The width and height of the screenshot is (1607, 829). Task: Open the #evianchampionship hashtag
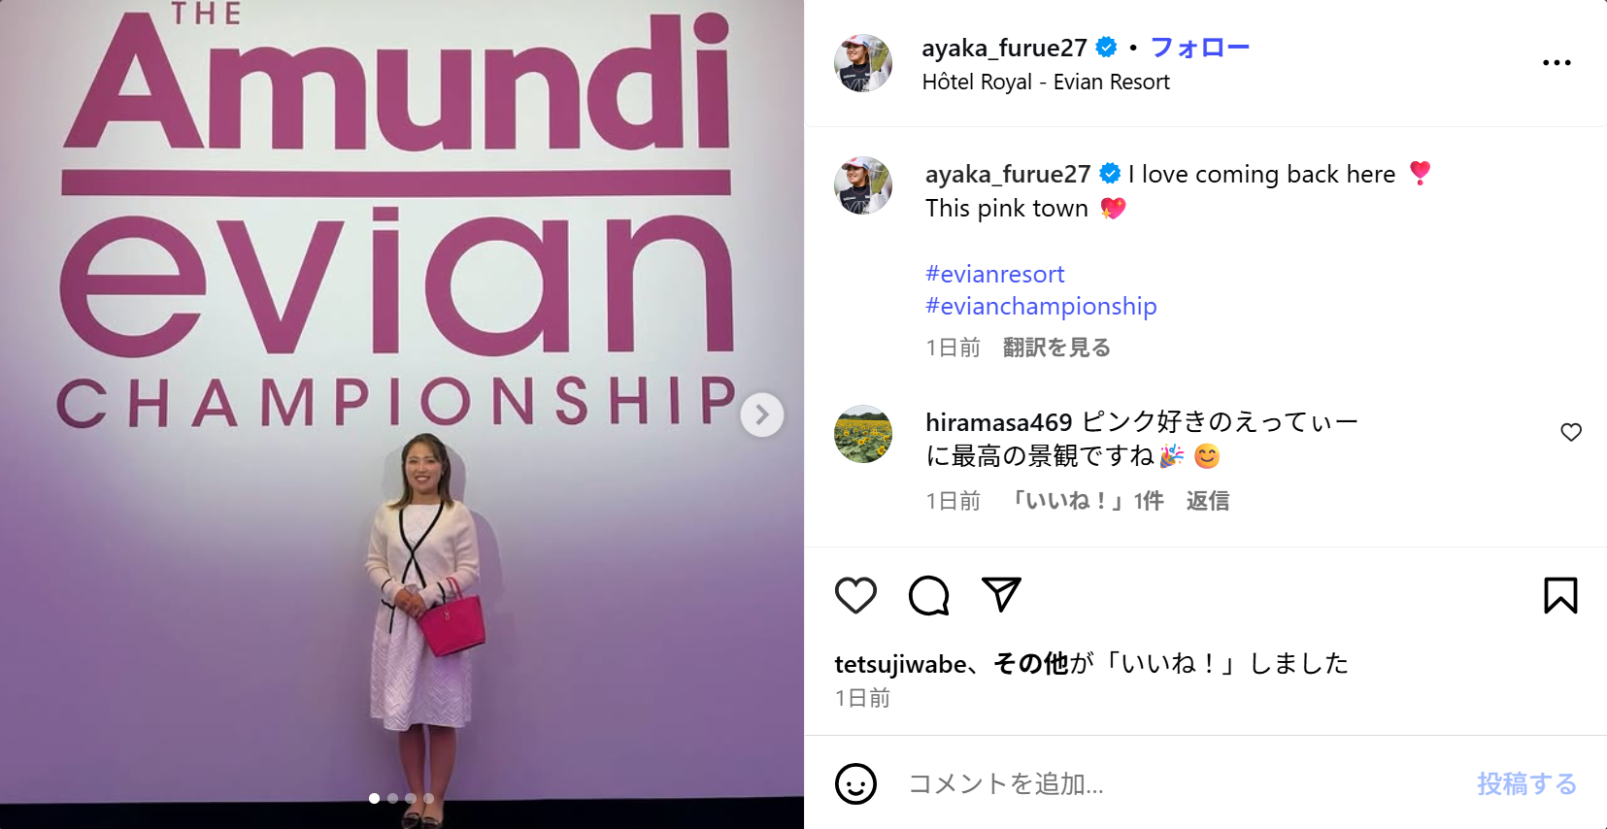(1041, 306)
